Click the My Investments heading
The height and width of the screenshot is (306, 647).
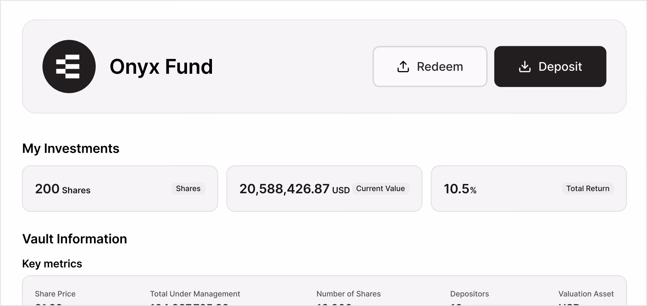(x=71, y=149)
